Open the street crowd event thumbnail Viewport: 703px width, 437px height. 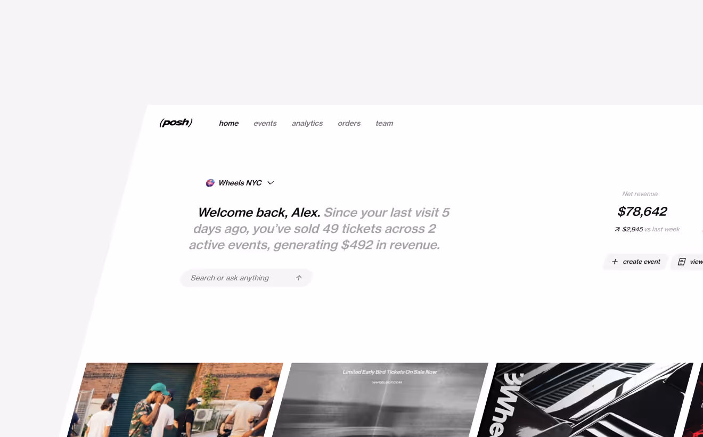click(176, 400)
